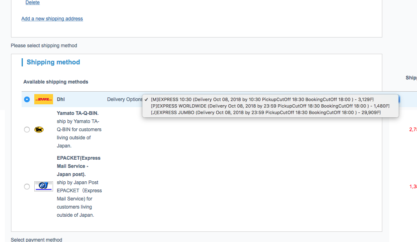Click the Shipping method section heading

pyautogui.click(x=53, y=62)
